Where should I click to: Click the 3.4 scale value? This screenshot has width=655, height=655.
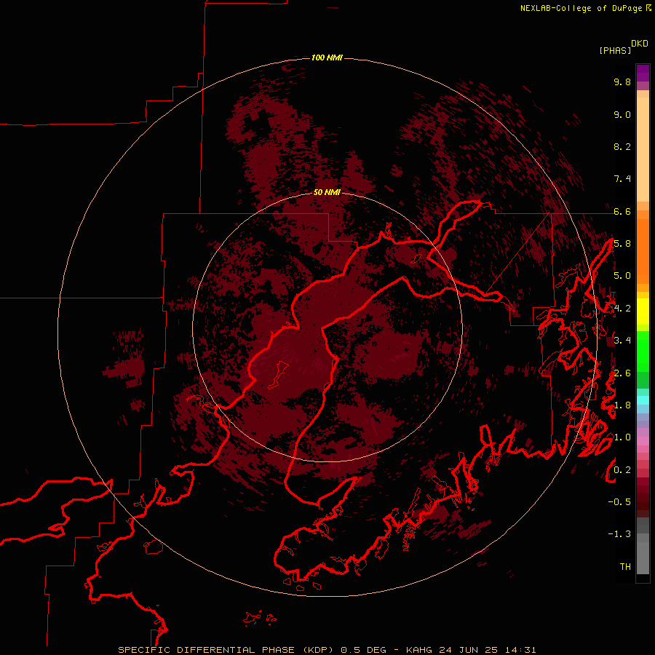click(622, 341)
